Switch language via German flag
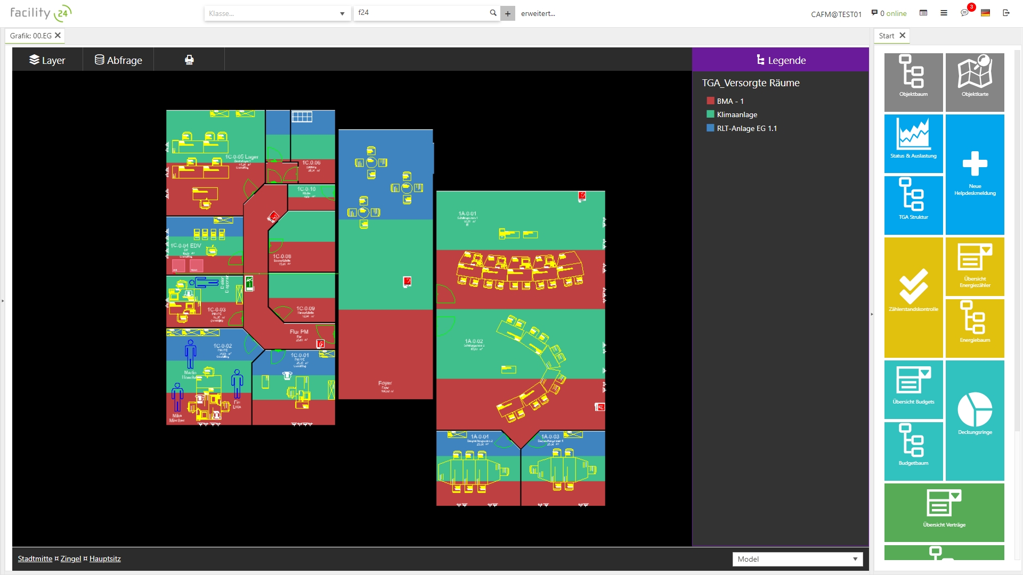Image resolution: width=1023 pixels, height=575 pixels. [x=985, y=13]
